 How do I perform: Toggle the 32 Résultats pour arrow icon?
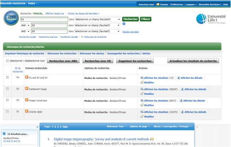point(4,133)
